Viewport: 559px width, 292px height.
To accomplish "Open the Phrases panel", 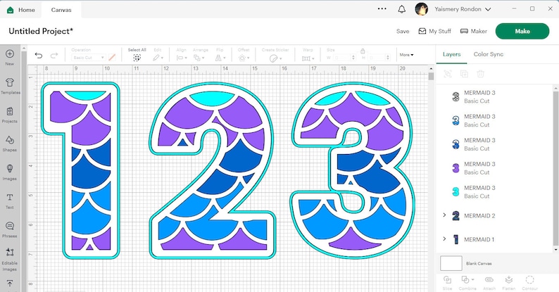I will tap(10, 226).
